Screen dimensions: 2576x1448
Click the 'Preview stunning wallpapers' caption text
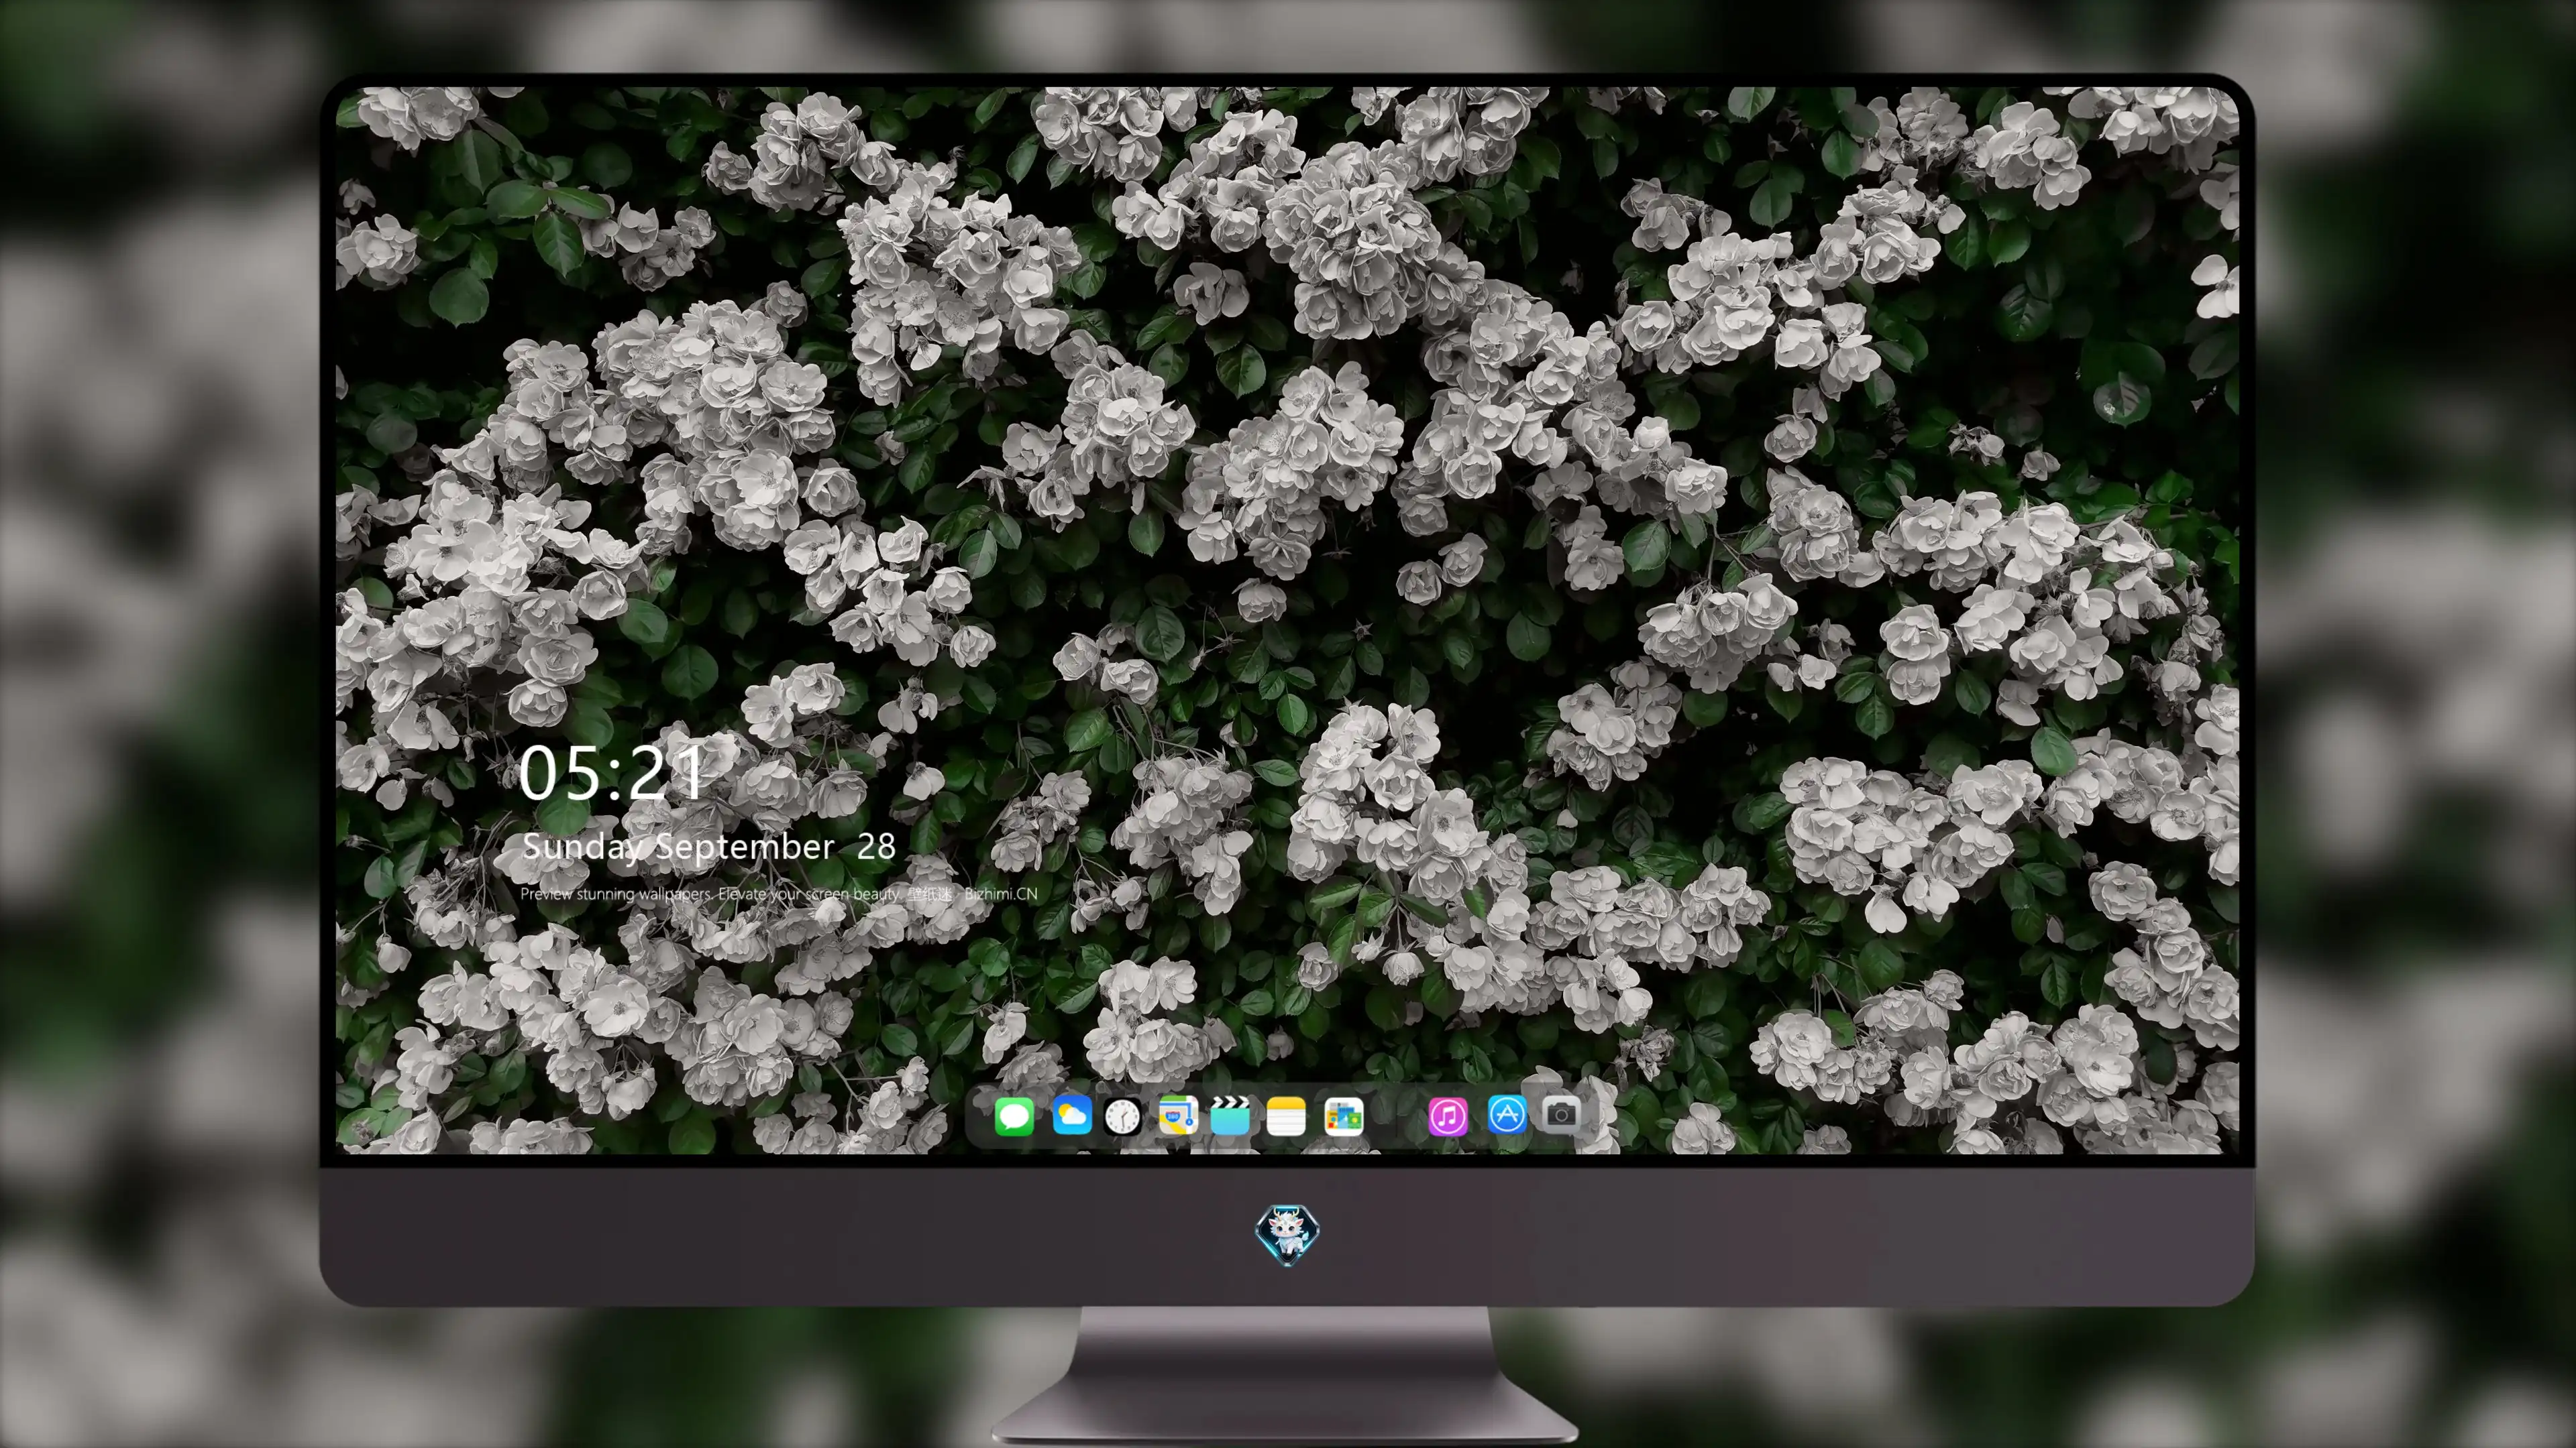[x=779, y=894]
